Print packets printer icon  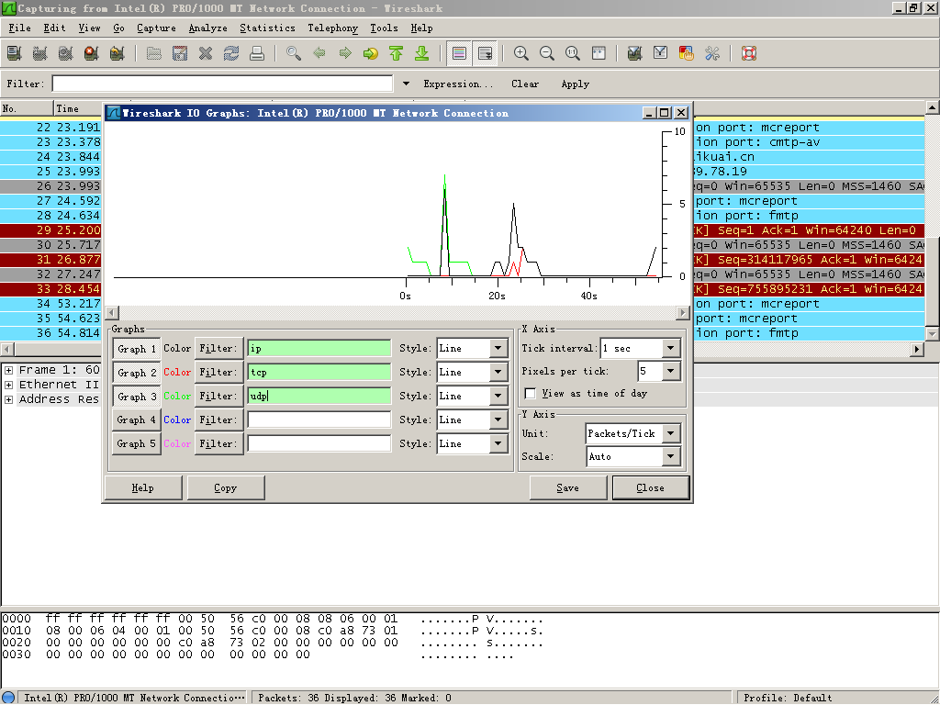tap(257, 53)
